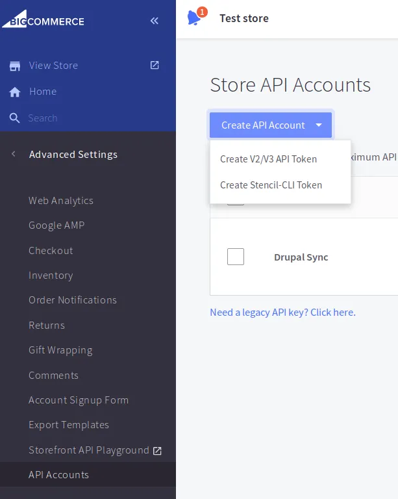Image resolution: width=398 pixels, height=499 pixels.
Task: Open Comments settings
Action: tap(53, 376)
